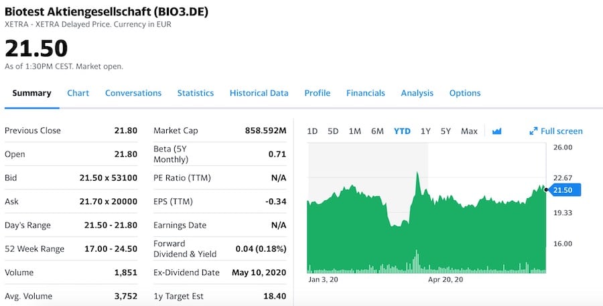Display the Max chart range
This screenshot has width=603, height=306.
tap(469, 131)
